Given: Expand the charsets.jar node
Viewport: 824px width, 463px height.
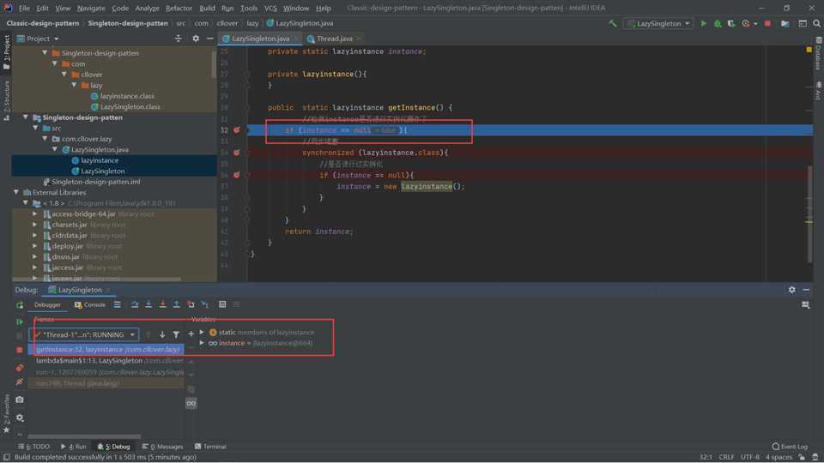Looking at the screenshot, I should (34, 225).
